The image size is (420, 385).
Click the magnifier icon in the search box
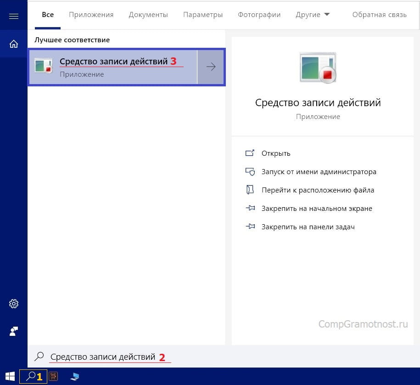point(39,356)
